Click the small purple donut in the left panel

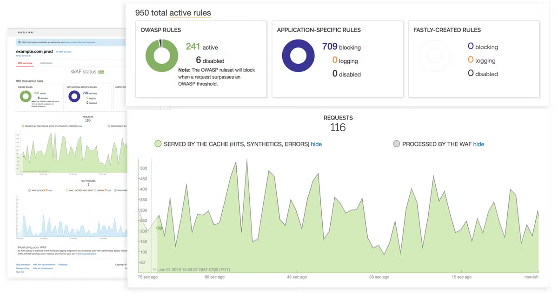point(74,96)
